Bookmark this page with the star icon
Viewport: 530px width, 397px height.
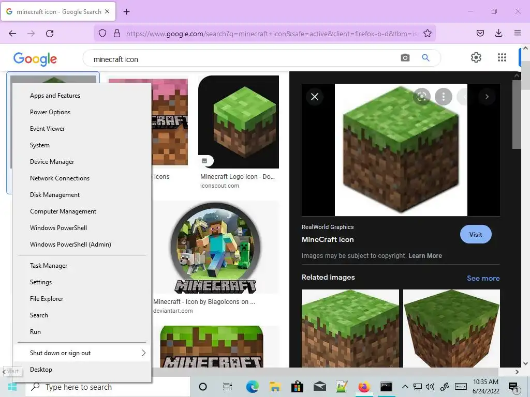pyautogui.click(x=427, y=33)
